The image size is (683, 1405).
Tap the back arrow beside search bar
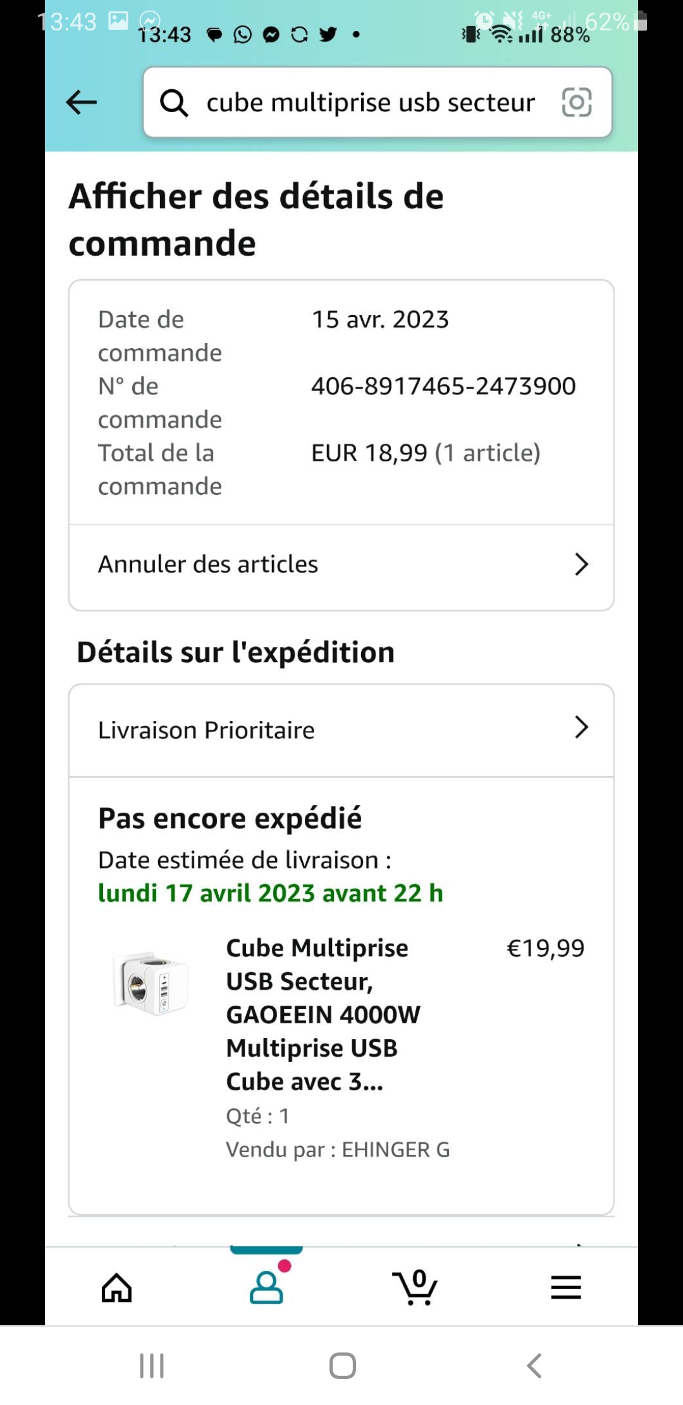(x=82, y=102)
